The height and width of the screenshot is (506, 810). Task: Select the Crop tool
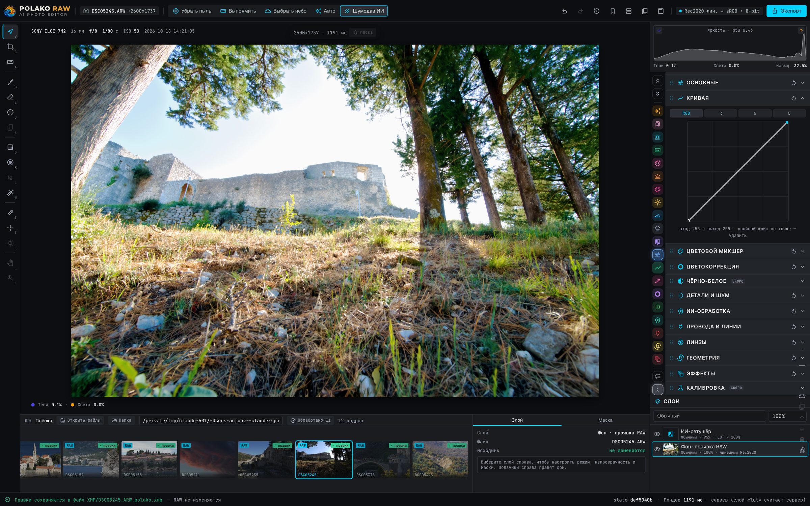10,47
